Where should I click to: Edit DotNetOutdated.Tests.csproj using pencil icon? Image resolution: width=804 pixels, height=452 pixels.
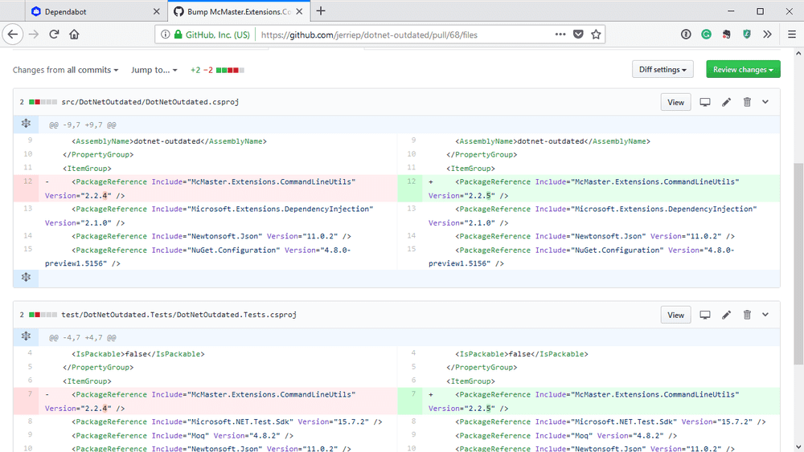[x=726, y=315]
